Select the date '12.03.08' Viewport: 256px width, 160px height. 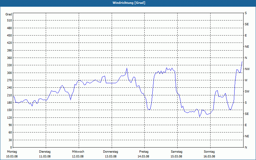click(x=78, y=156)
